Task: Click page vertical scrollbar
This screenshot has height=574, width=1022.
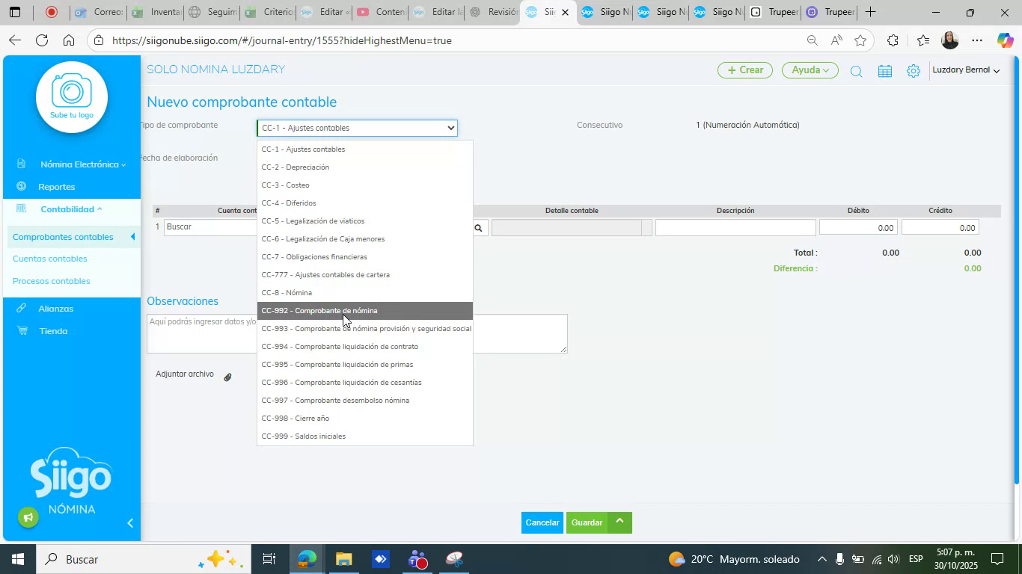Action: 1016,269
